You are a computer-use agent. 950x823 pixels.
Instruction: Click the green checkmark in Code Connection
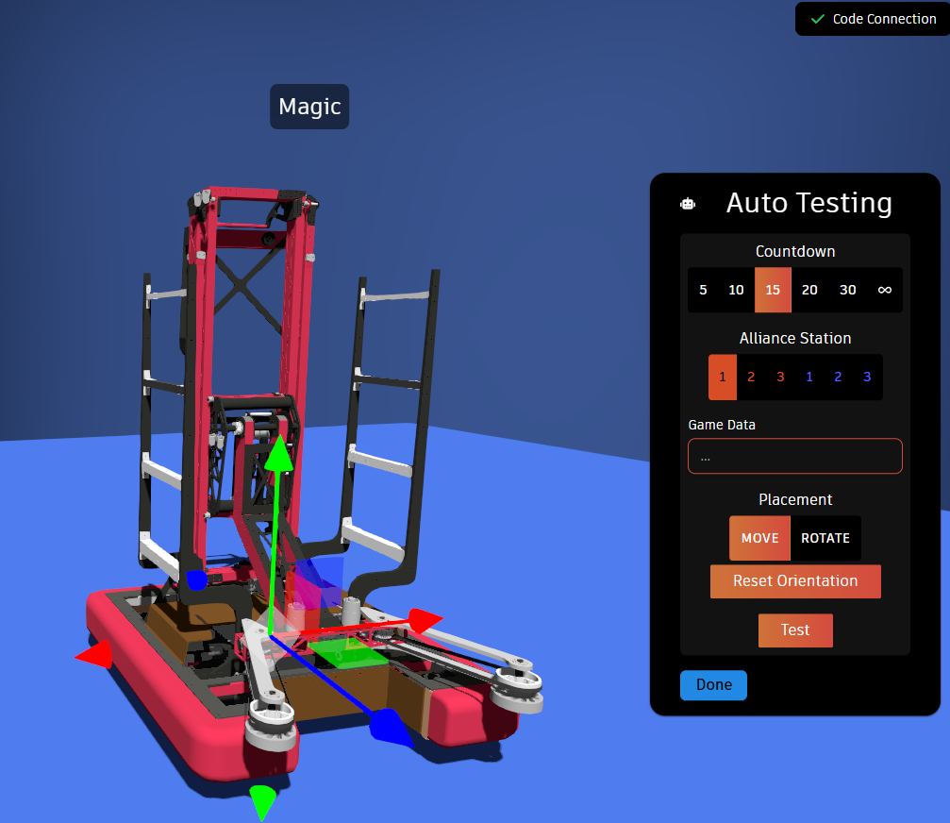click(817, 19)
